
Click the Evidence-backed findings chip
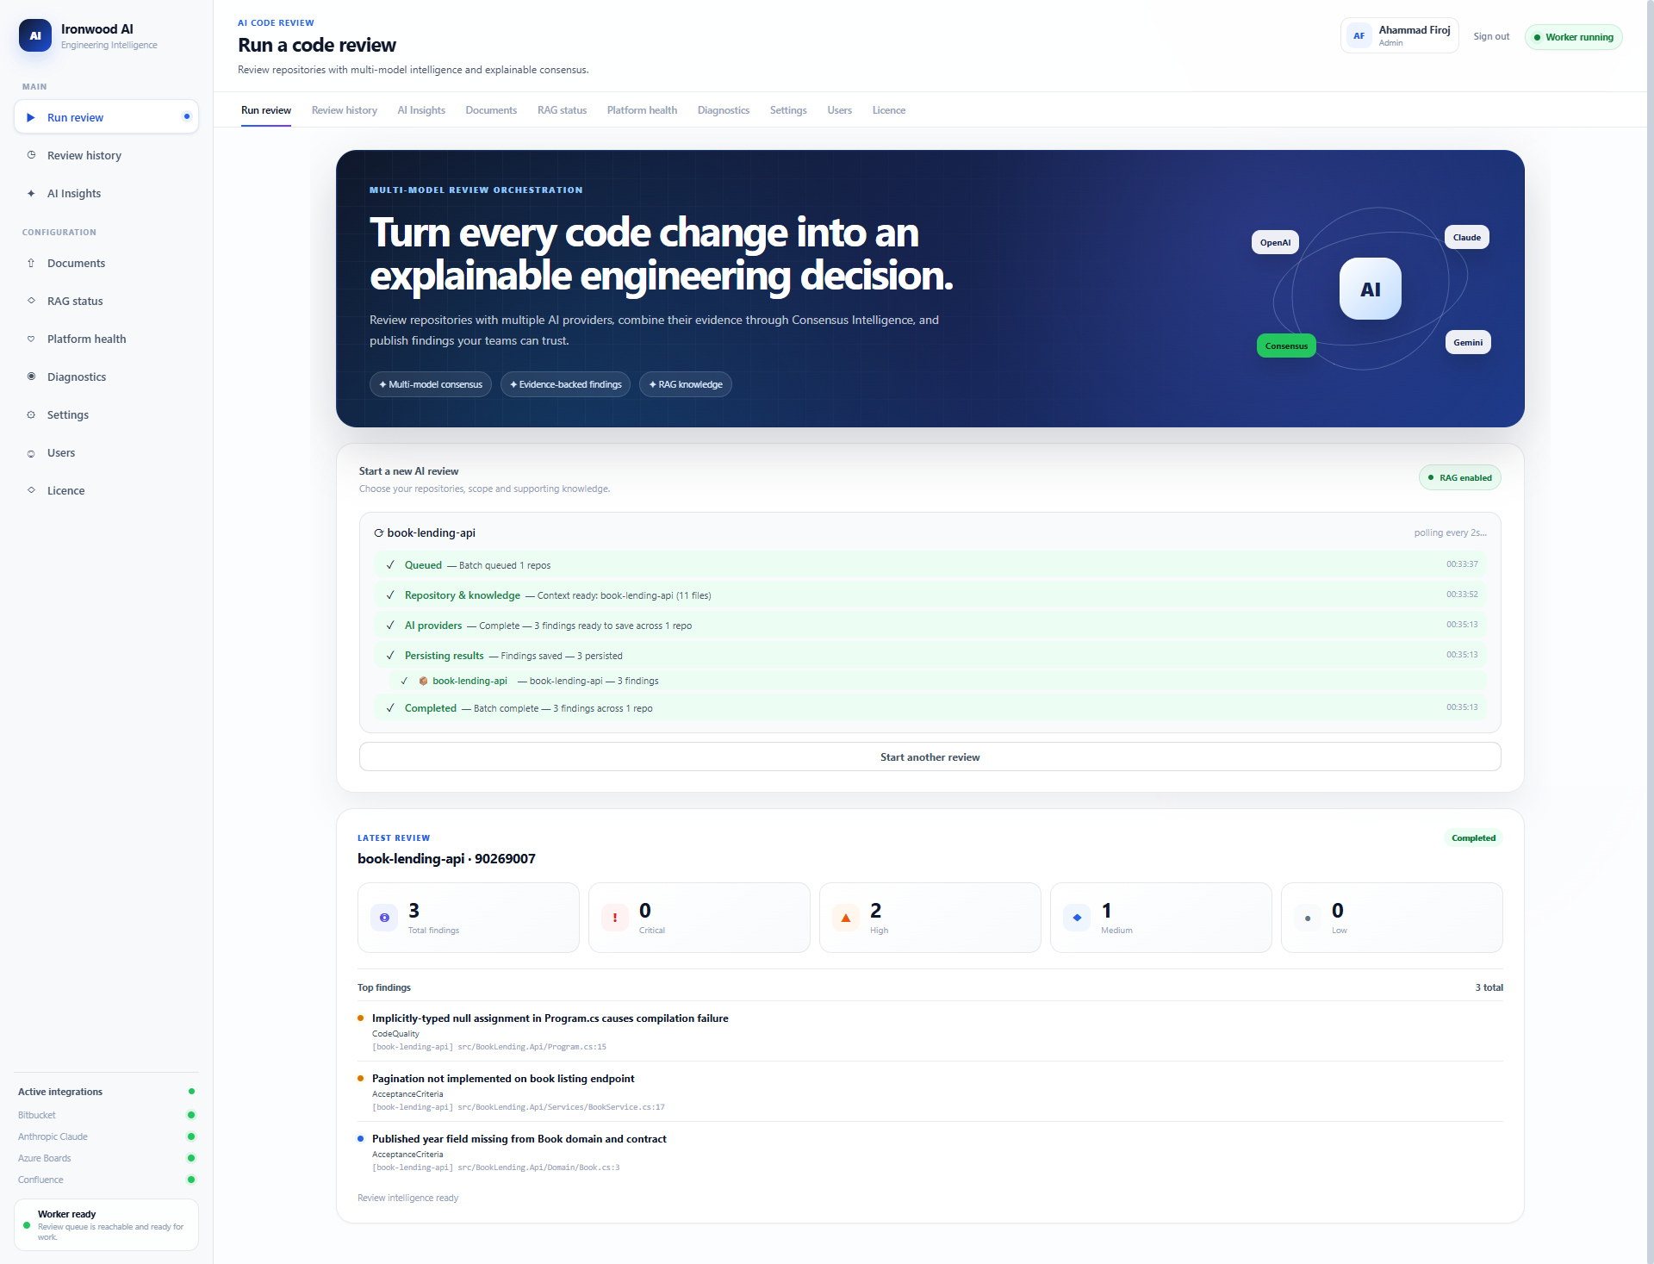565,384
